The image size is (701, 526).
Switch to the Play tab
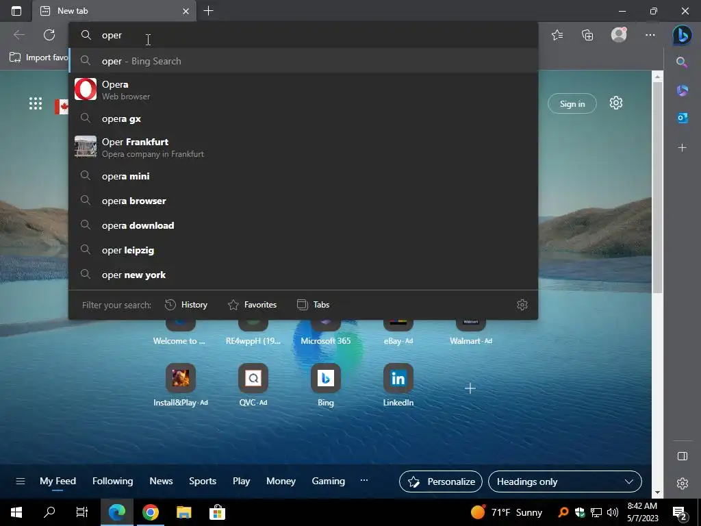tap(242, 481)
